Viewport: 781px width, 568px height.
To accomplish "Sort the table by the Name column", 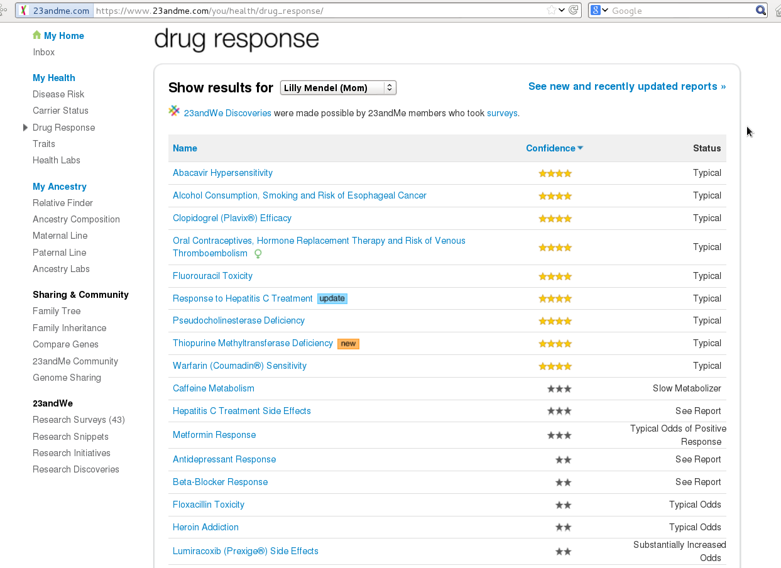I will pos(185,148).
